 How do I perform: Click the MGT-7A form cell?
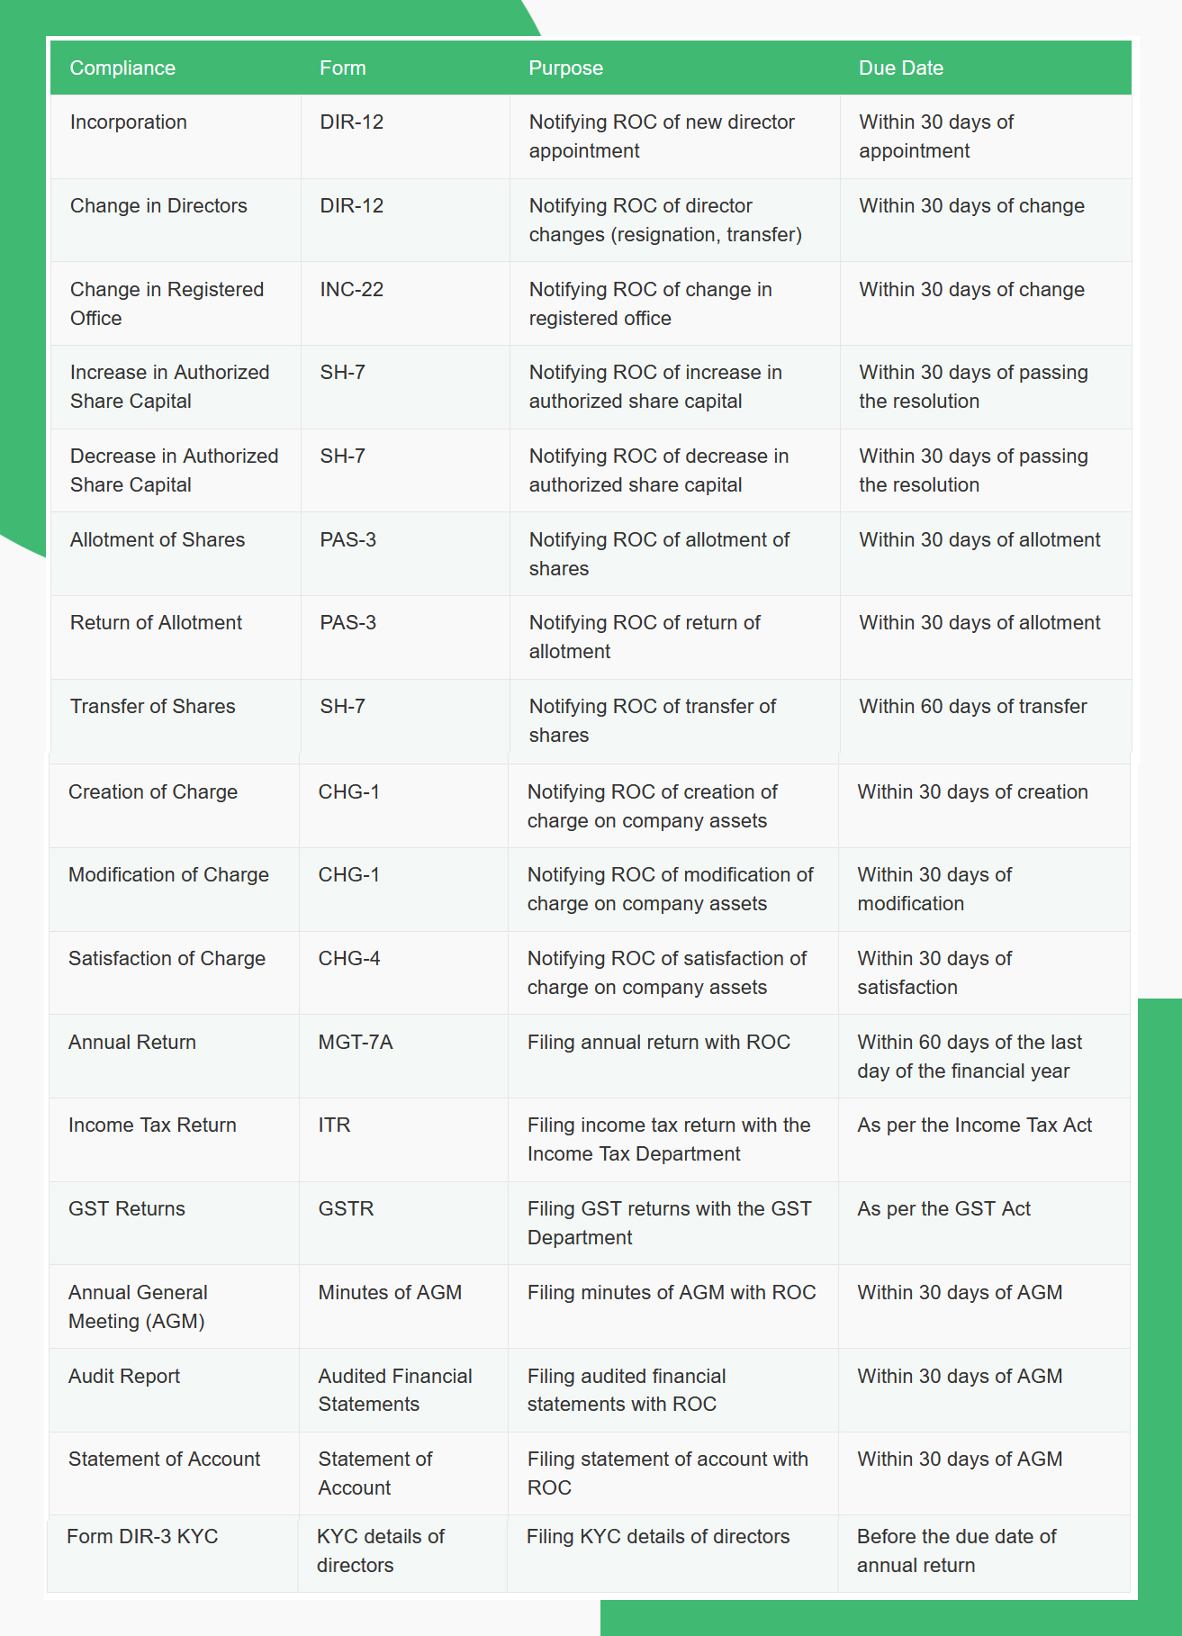pos(356,1043)
